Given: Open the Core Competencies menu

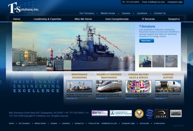Looking at the screenshot, I should click(117, 19).
